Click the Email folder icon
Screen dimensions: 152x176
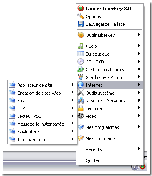12,100
